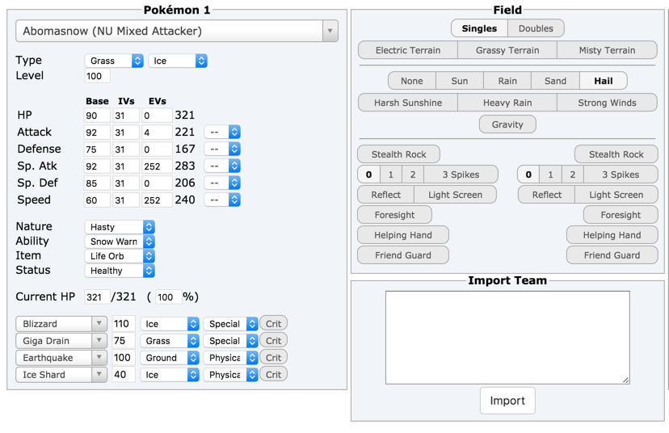Toggle Crit for Earthquake
Screen dimensions: 669x433
click(x=273, y=358)
